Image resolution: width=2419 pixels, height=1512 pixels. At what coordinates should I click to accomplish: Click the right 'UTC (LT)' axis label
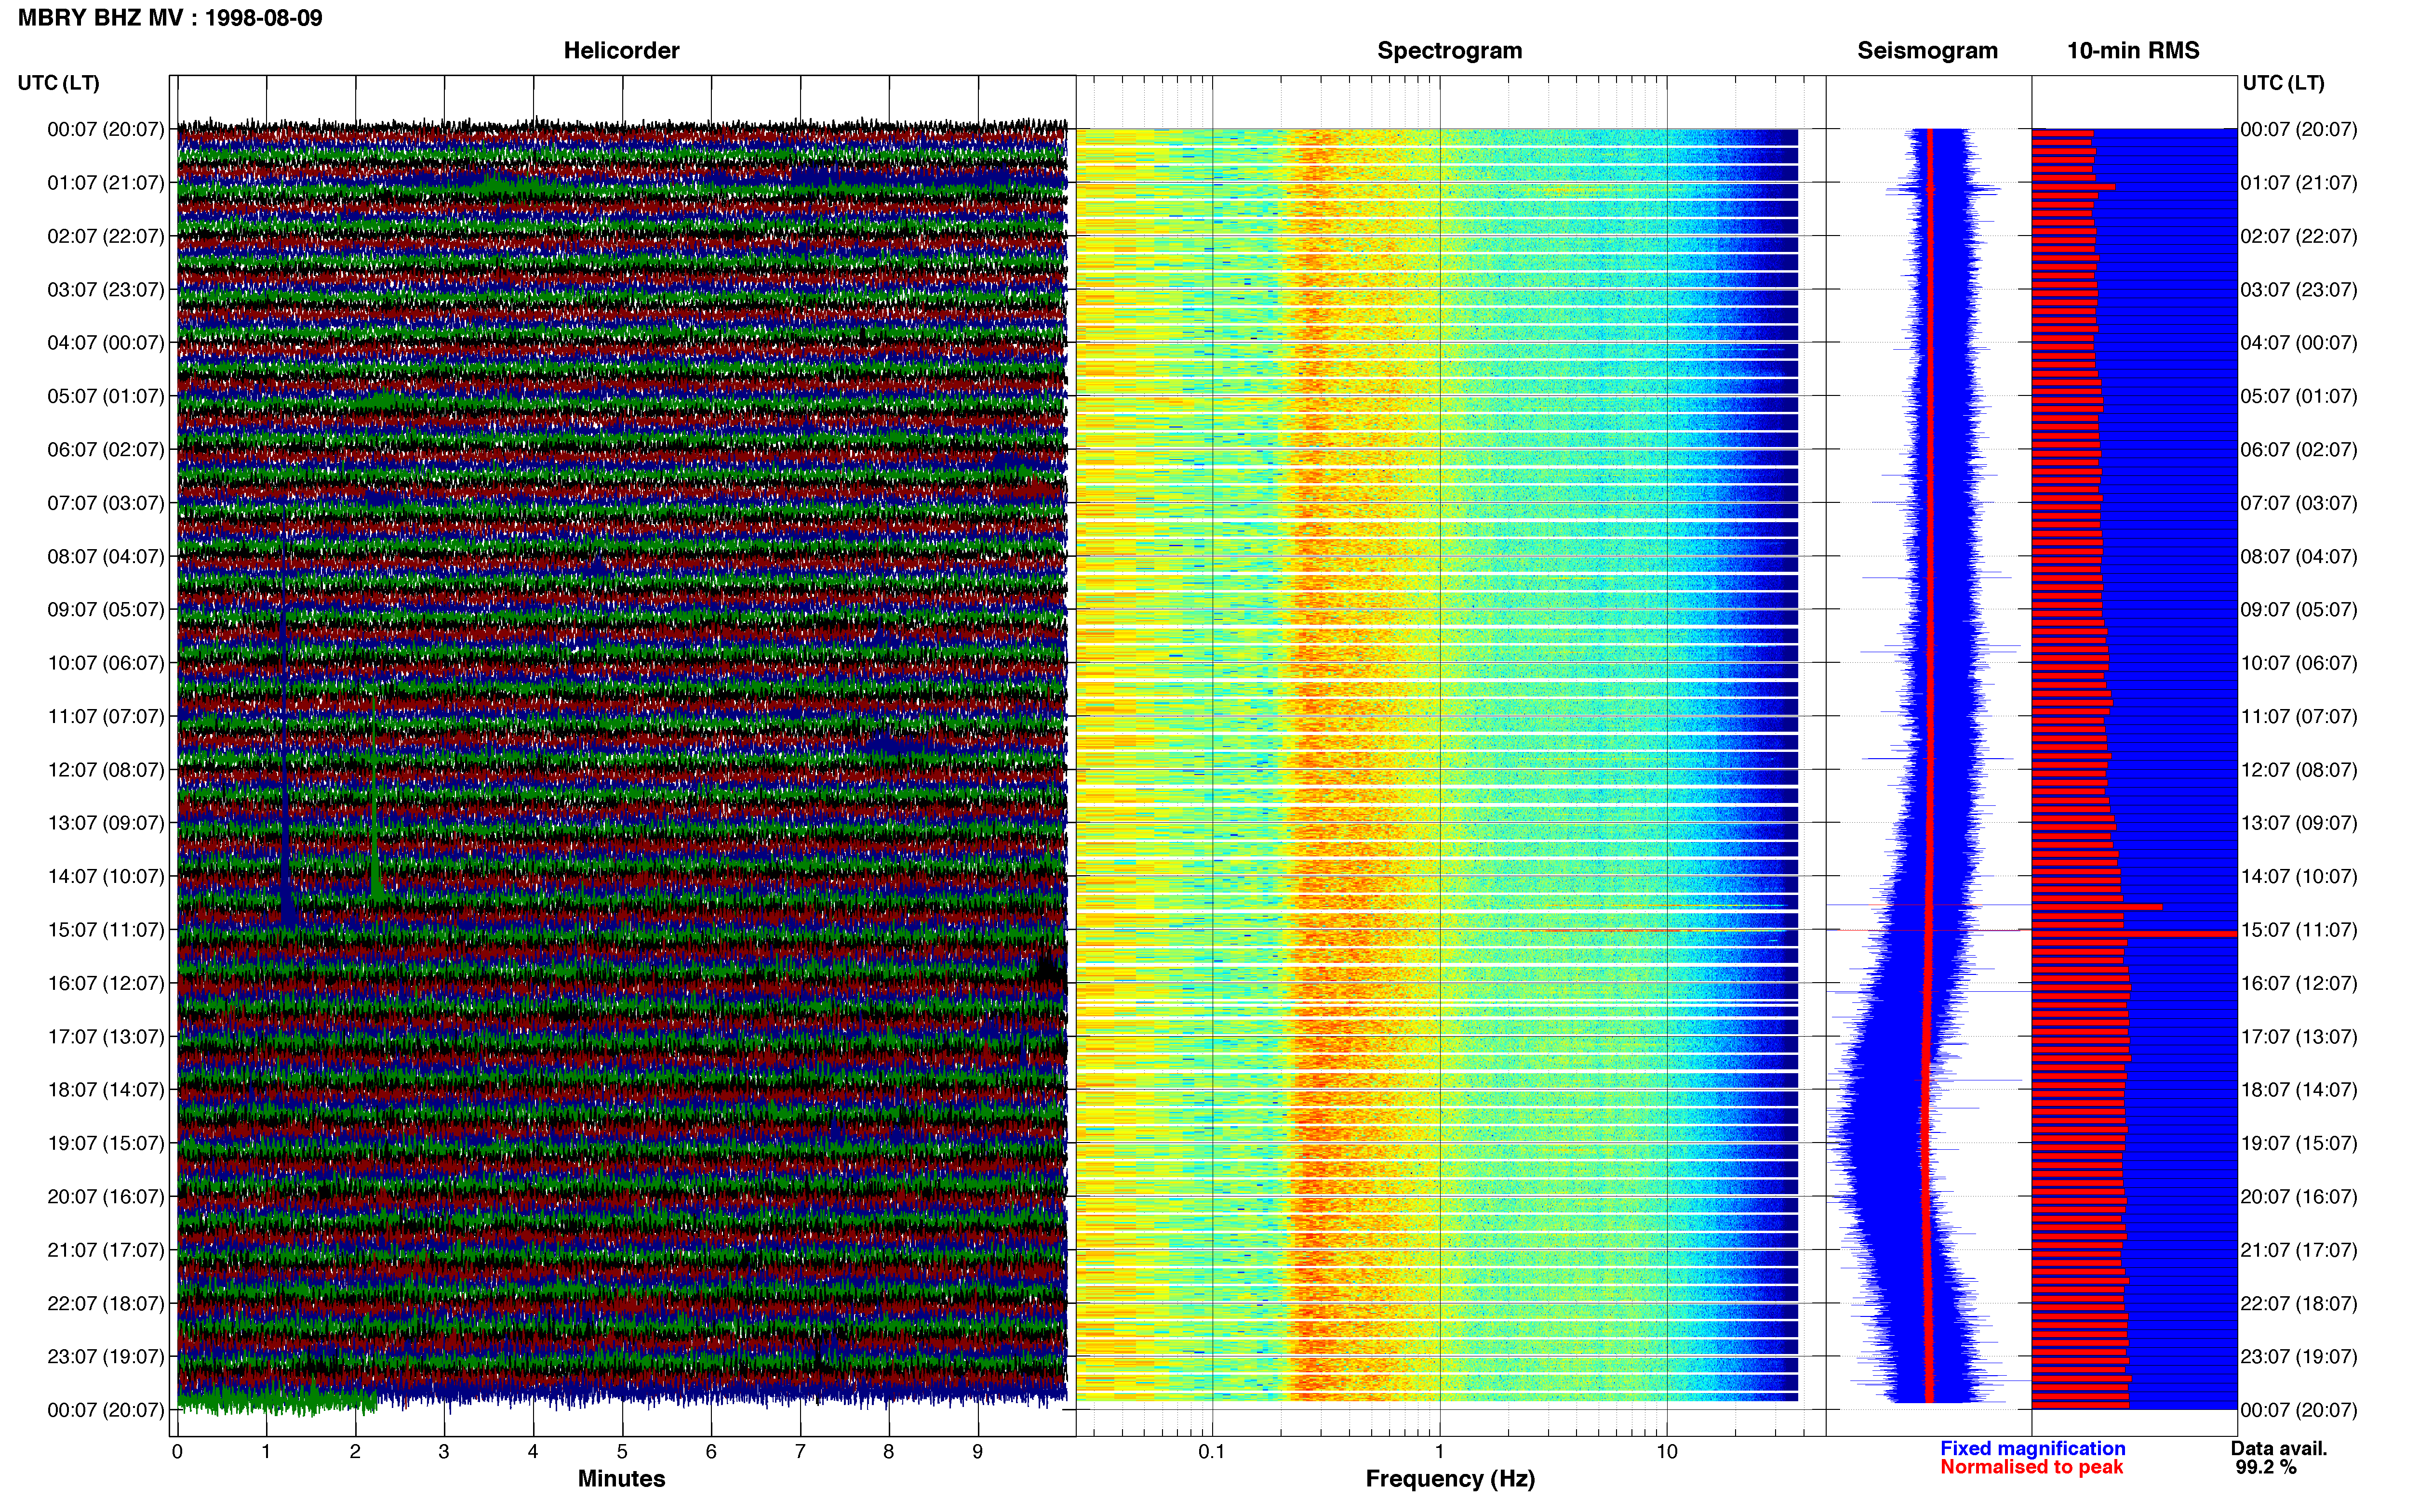(x=2283, y=83)
